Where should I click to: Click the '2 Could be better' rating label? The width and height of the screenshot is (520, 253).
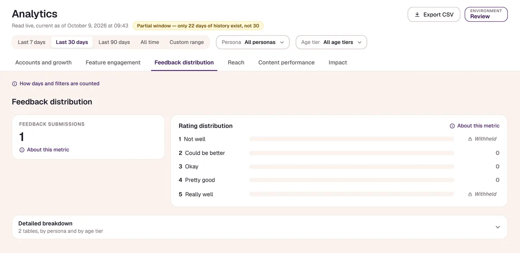click(x=202, y=153)
